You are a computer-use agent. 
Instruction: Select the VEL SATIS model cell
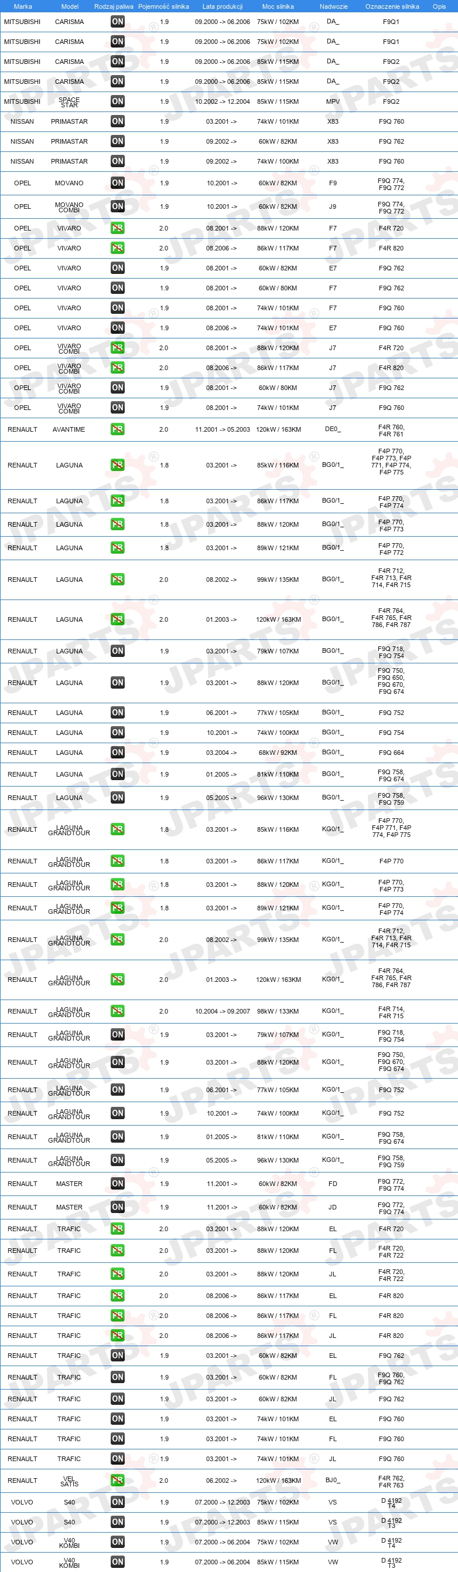(69, 1481)
